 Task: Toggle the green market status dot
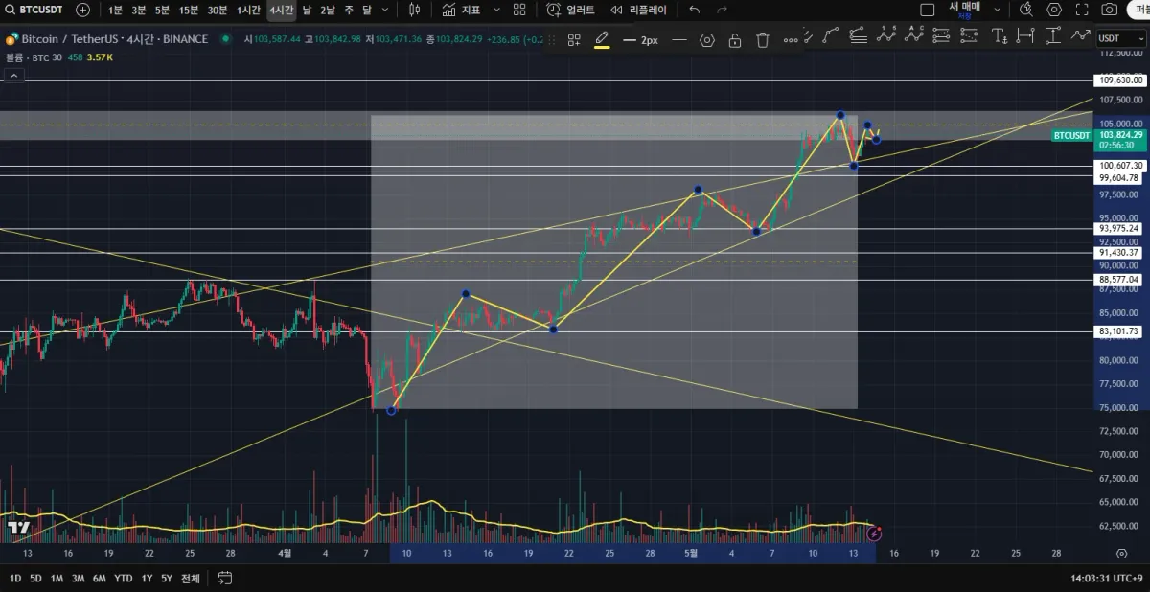click(x=226, y=39)
